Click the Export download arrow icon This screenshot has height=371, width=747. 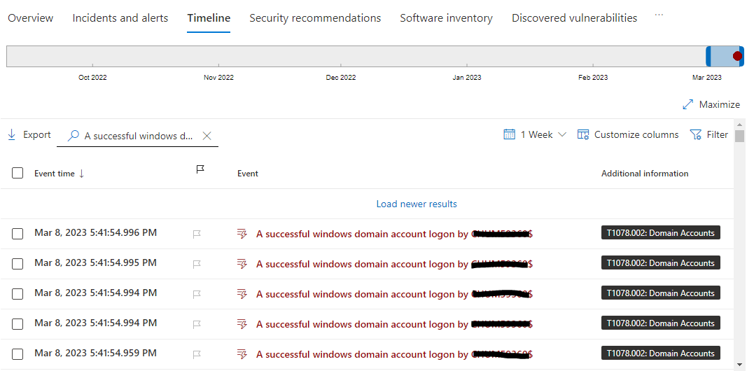click(12, 135)
